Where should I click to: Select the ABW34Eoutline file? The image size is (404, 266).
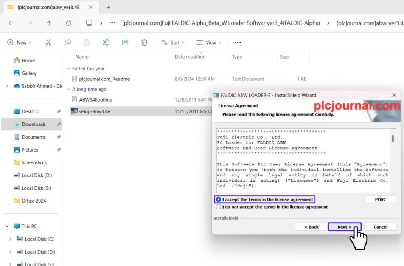click(95, 99)
